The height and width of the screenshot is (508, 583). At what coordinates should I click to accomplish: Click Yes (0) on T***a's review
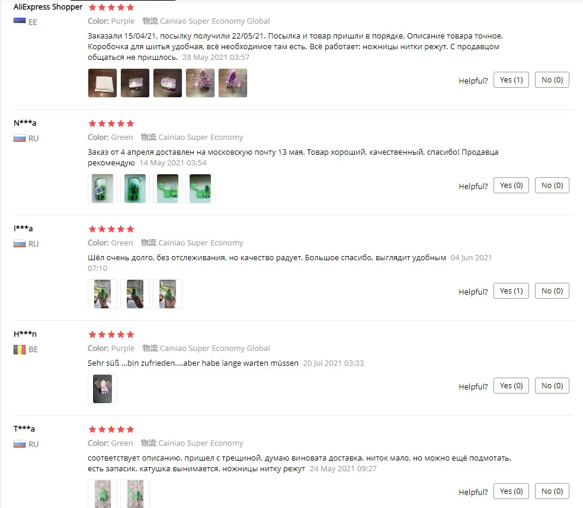point(511,491)
